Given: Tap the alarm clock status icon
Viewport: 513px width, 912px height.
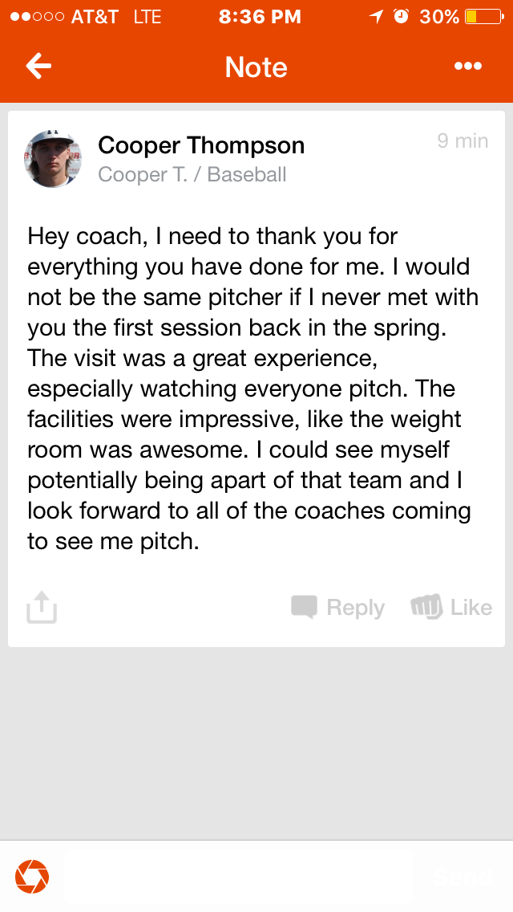Looking at the screenshot, I should 402,17.
